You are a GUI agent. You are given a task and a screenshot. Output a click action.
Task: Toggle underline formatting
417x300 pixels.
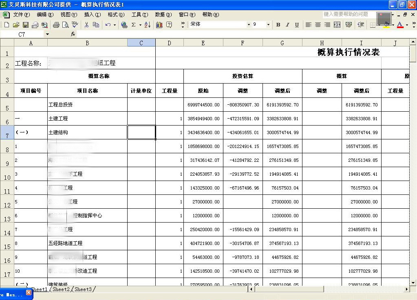tap(297, 25)
